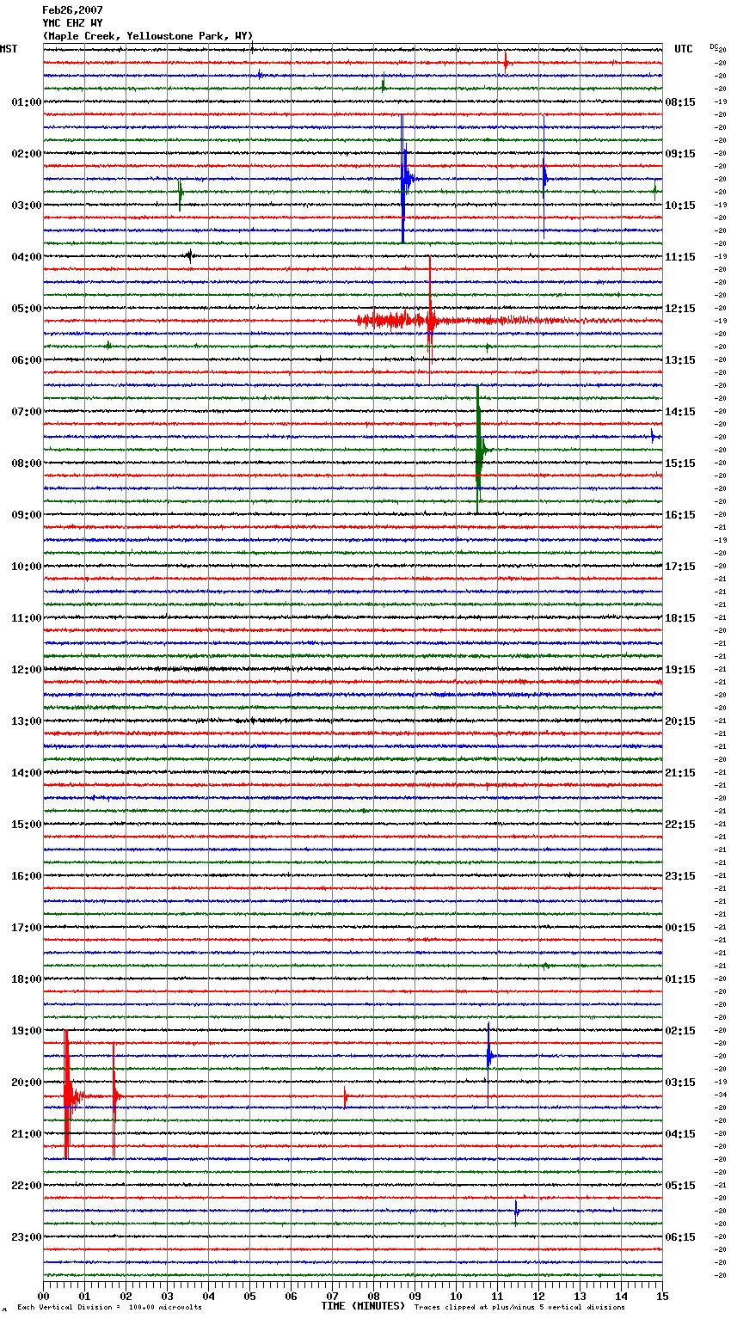Click the '20:15' UTC time label
Screen dimensions: 731x1319
point(680,721)
